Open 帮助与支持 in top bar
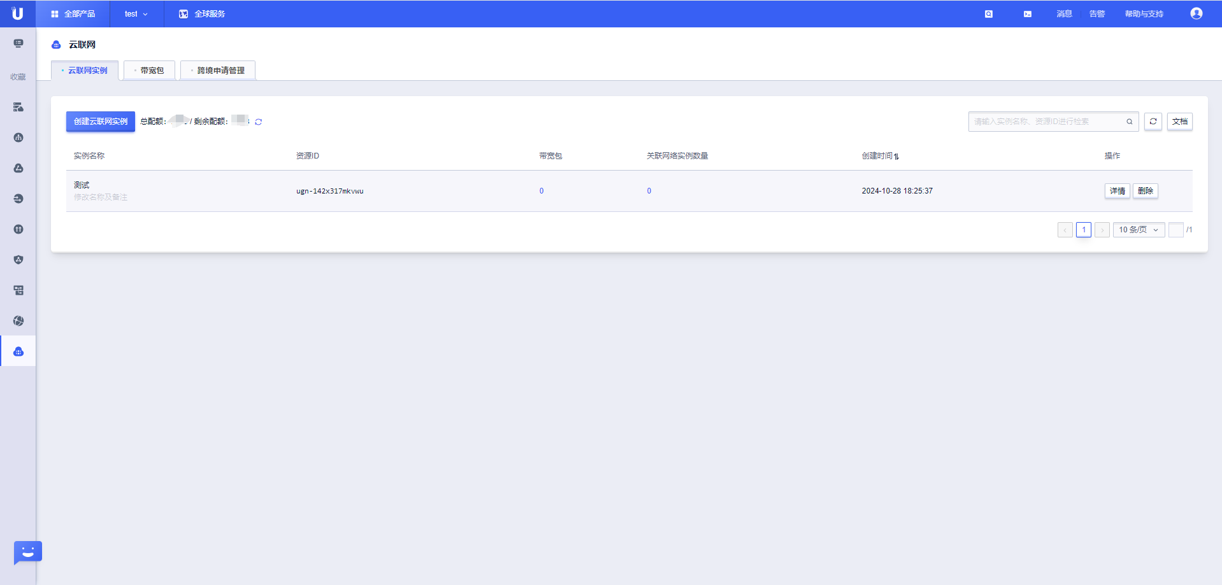 tap(1144, 14)
